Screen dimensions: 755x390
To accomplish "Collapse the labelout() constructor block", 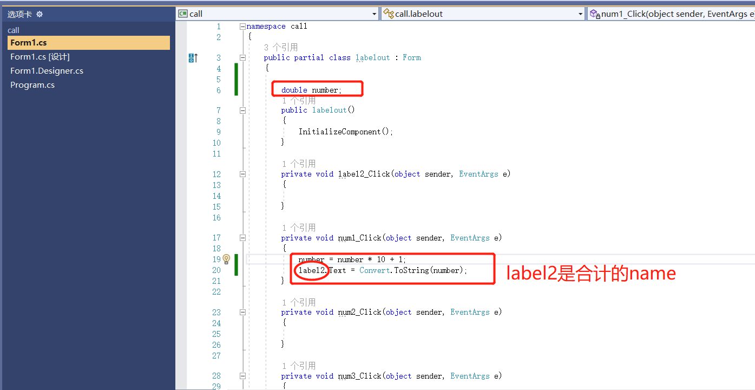I will tap(242, 110).
